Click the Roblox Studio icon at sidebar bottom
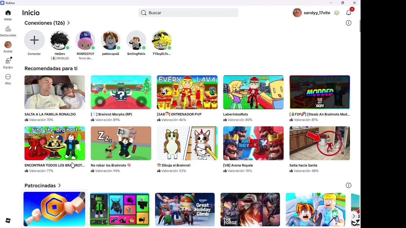The height and width of the screenshot is (228, 406). [x=8, y=221]
